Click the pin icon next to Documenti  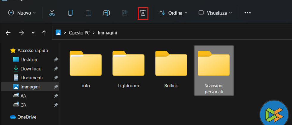tap(56, 78)
